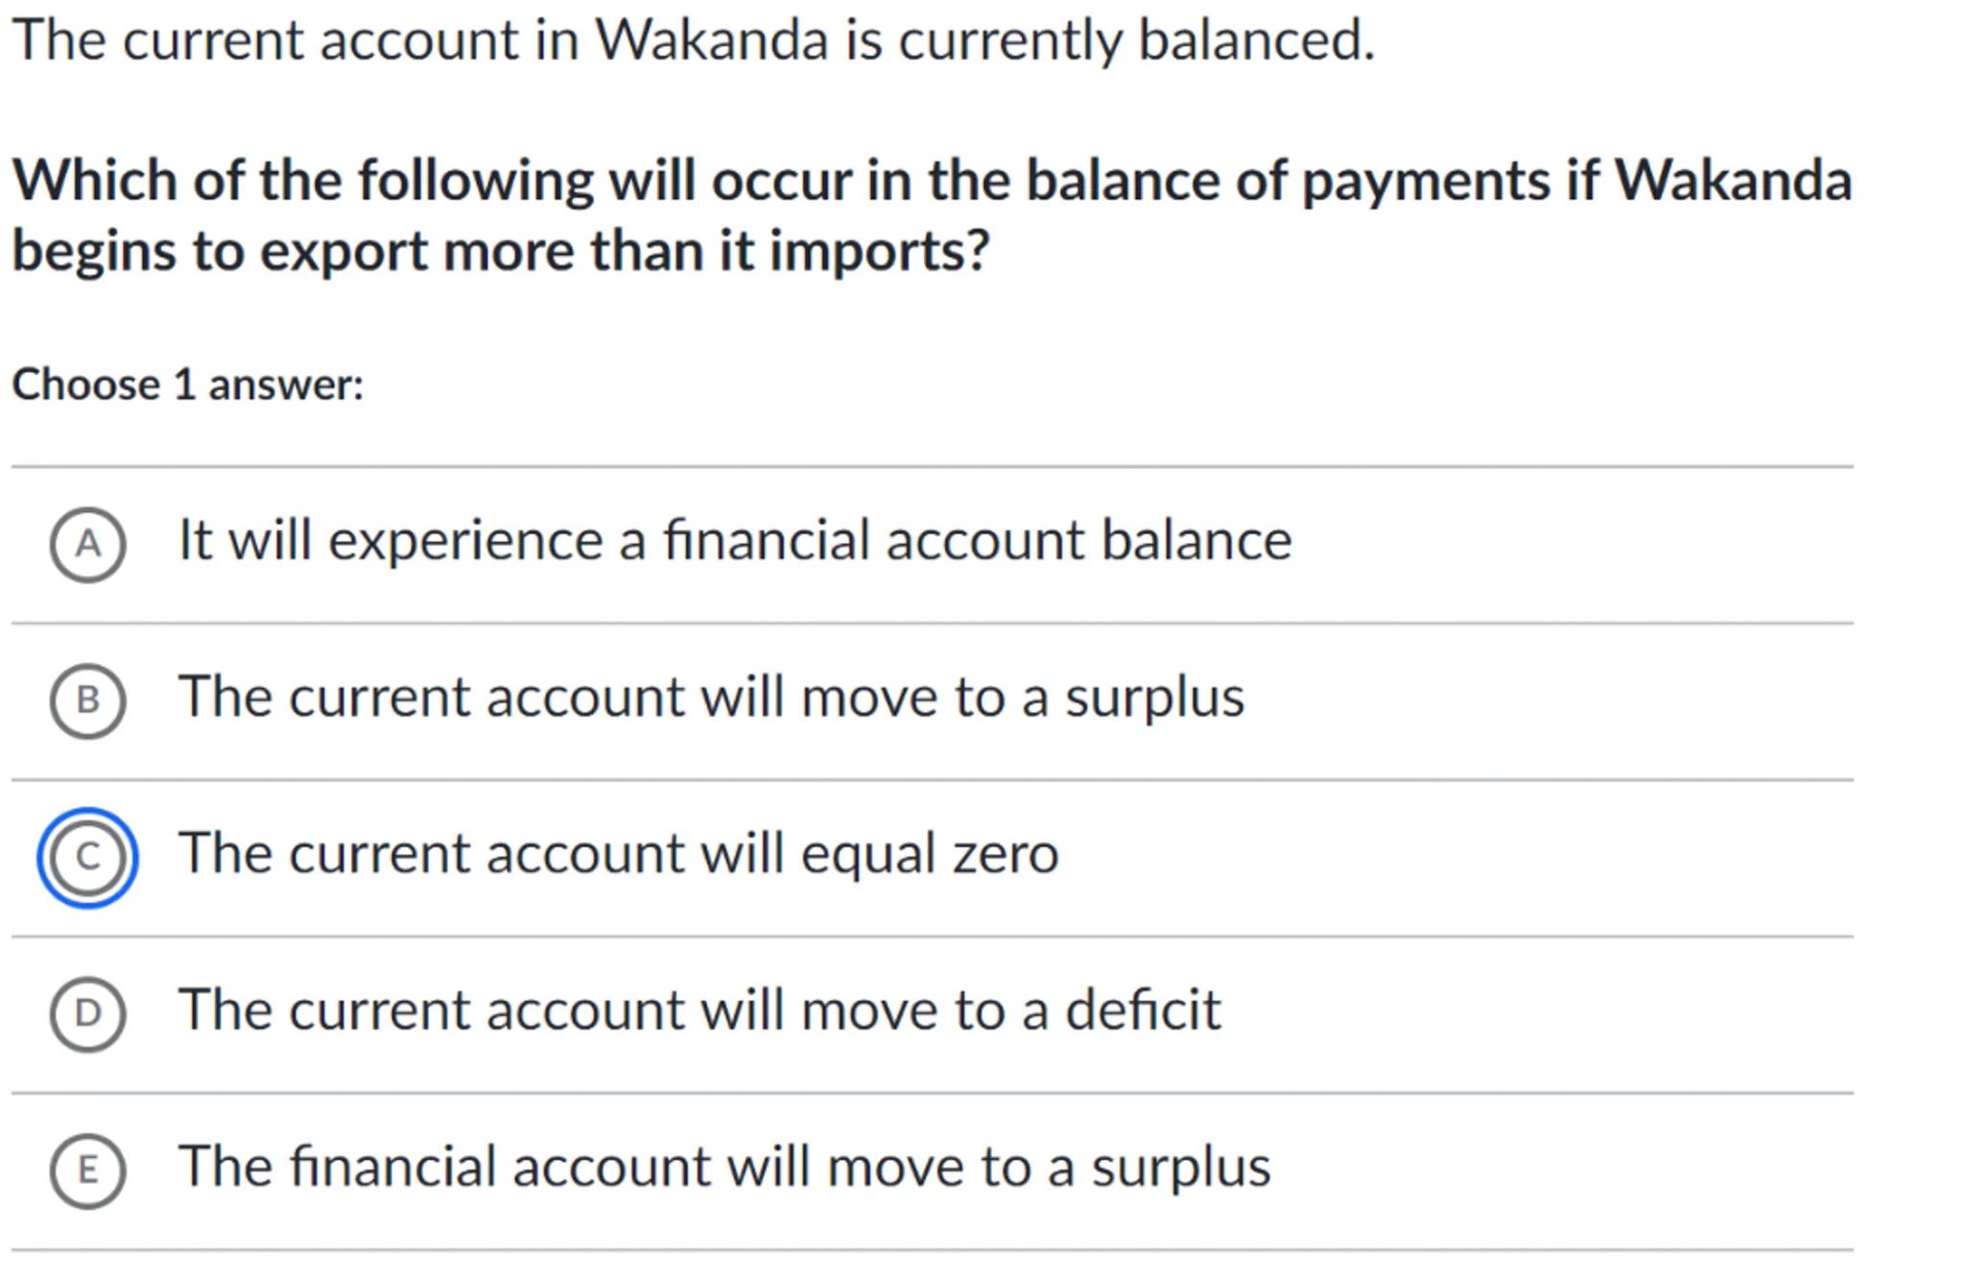Click the sentence "The current account in Wakanda is currently balanced."
1965x1275 pixels.
pyautogui.click(x=693, y=40)
